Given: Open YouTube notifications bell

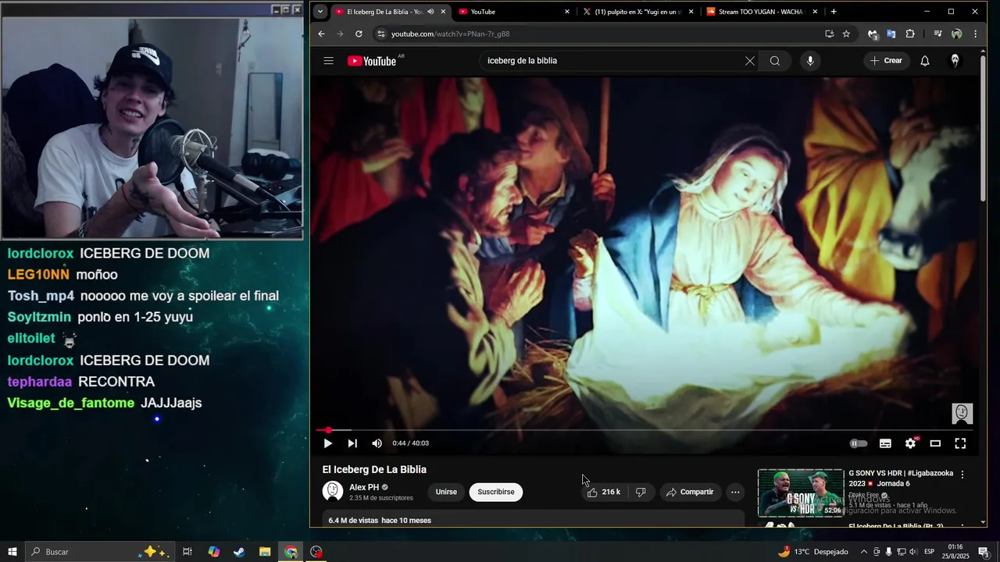Looking at the screenshot, I should pos(925,61).
